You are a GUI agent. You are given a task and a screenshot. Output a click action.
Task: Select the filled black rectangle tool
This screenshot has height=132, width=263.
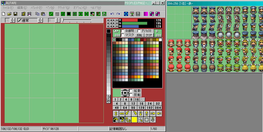click(69, 14)
